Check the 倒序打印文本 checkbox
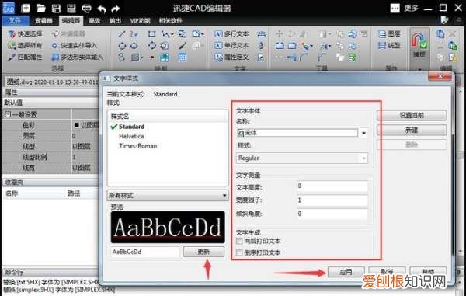This screenshot has width=466, height=296. 239,252
